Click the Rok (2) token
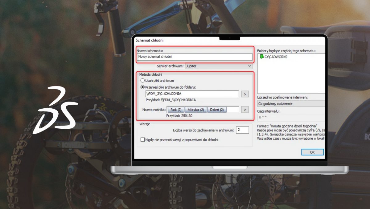 (176, 110)
